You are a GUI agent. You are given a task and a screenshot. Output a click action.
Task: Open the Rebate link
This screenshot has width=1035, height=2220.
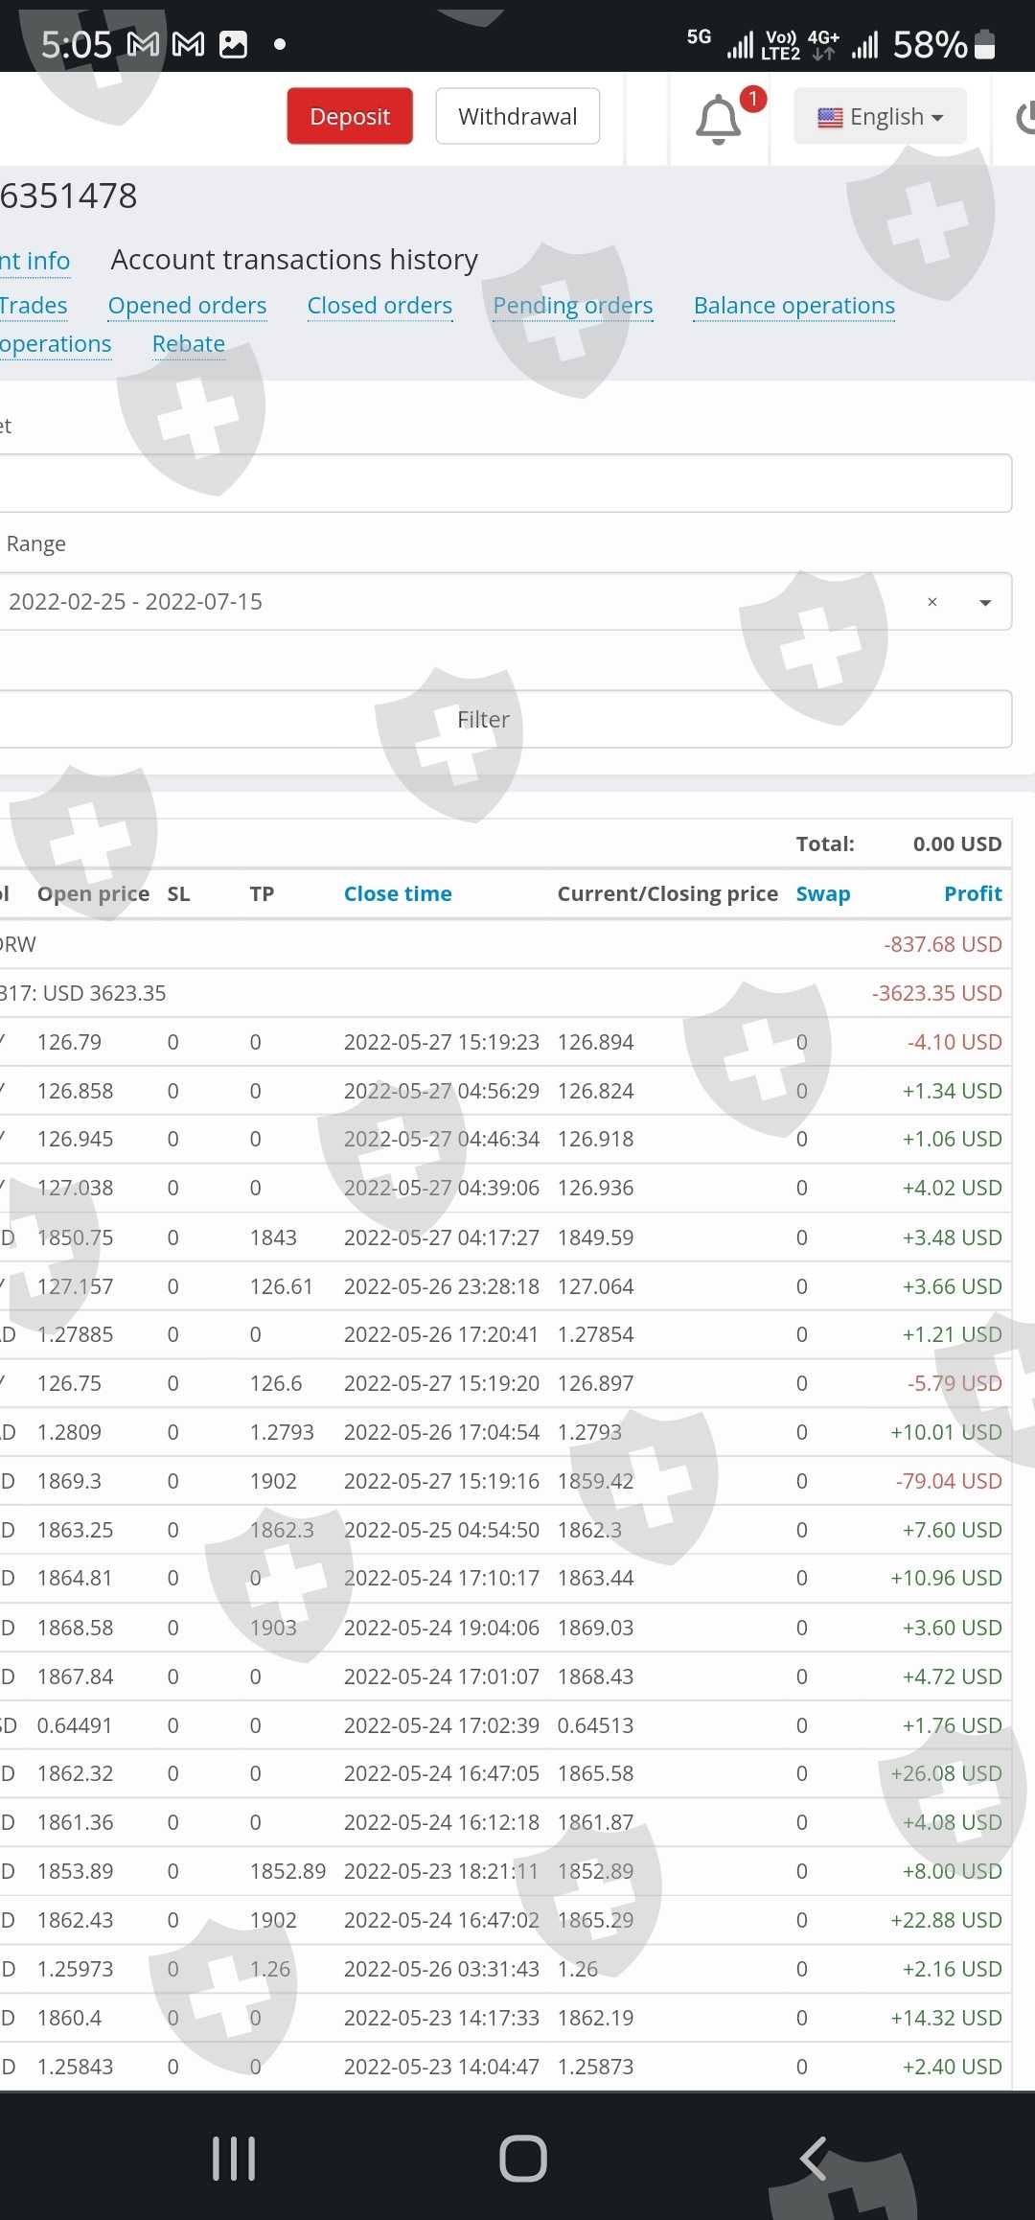[x=189, y=344]
